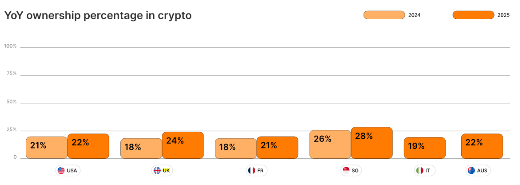Click the Singapore 2024 bar at 26%

pos(330,144)
